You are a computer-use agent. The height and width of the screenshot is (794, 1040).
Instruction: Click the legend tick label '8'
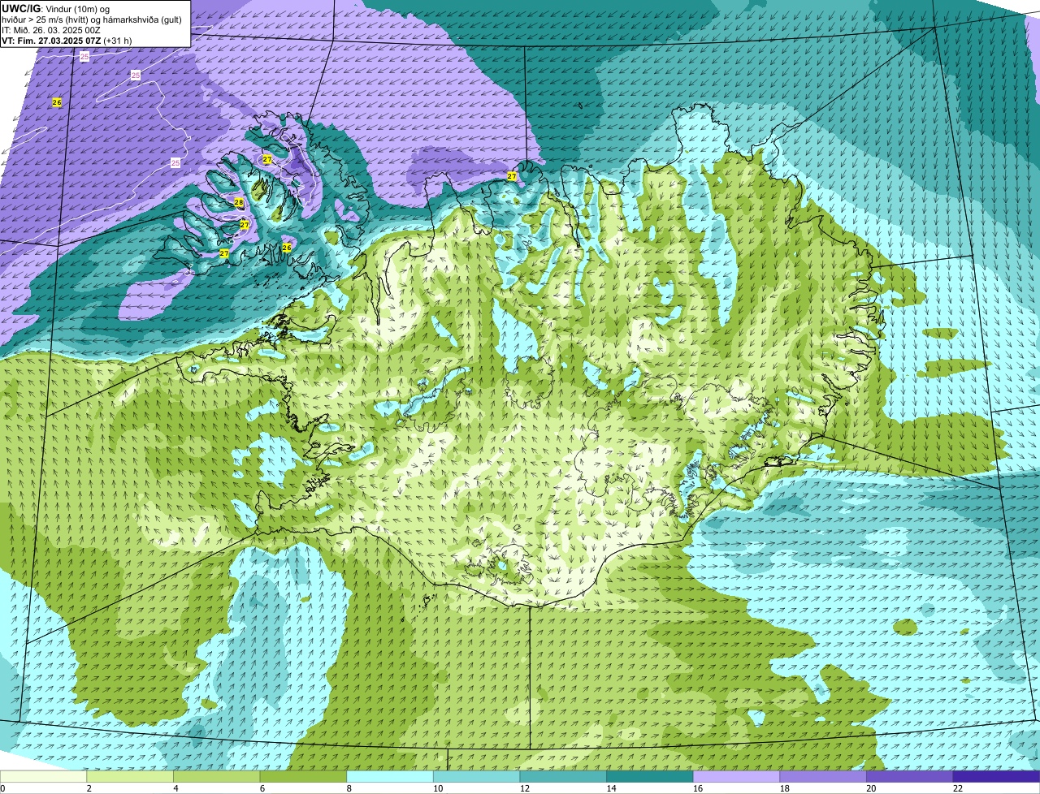pyautogui.click(x=349, y=788)
